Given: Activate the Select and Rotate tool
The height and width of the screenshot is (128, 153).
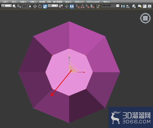Looking at the screenshot, I should click(x=40, y=7).
